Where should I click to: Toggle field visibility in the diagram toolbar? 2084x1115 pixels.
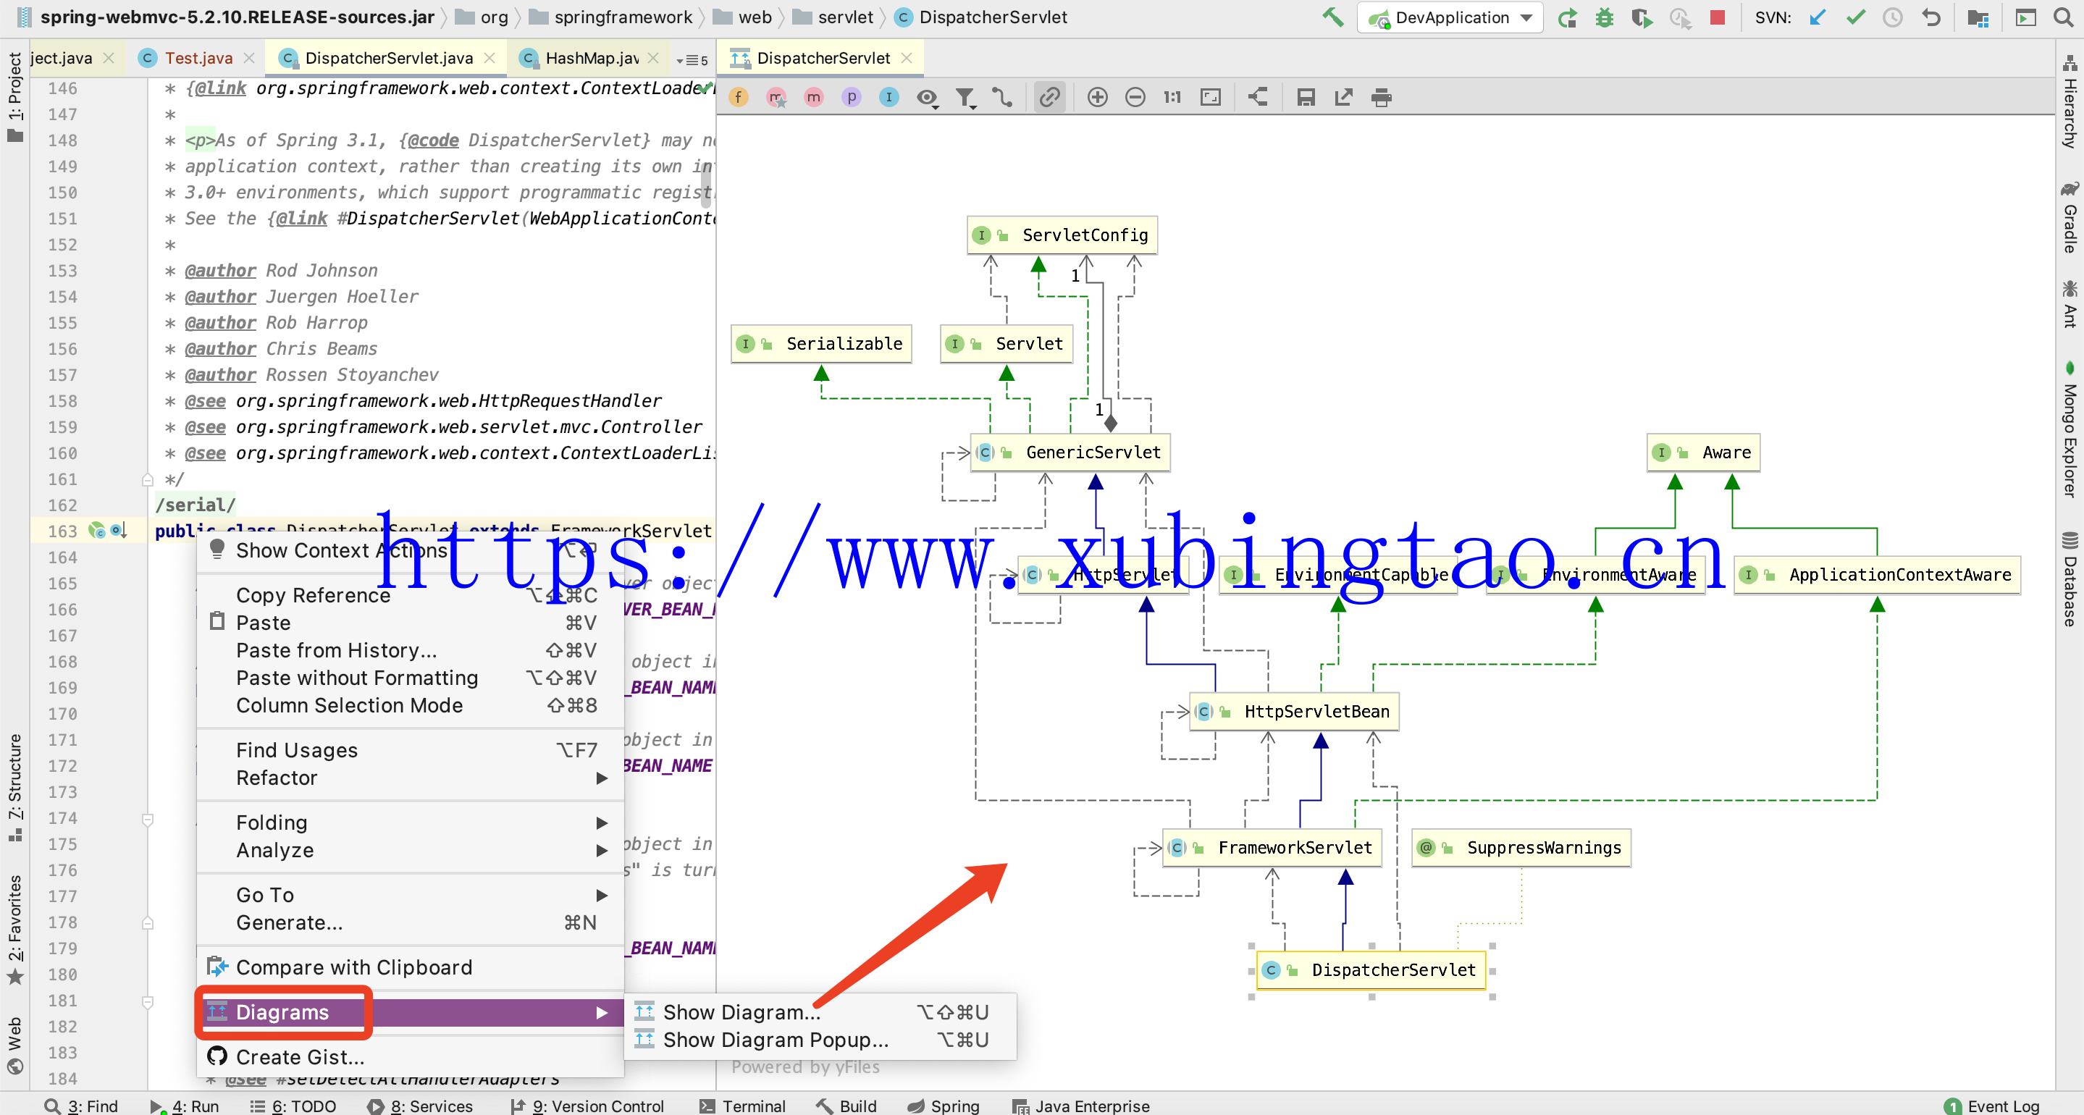coord(738,97)
